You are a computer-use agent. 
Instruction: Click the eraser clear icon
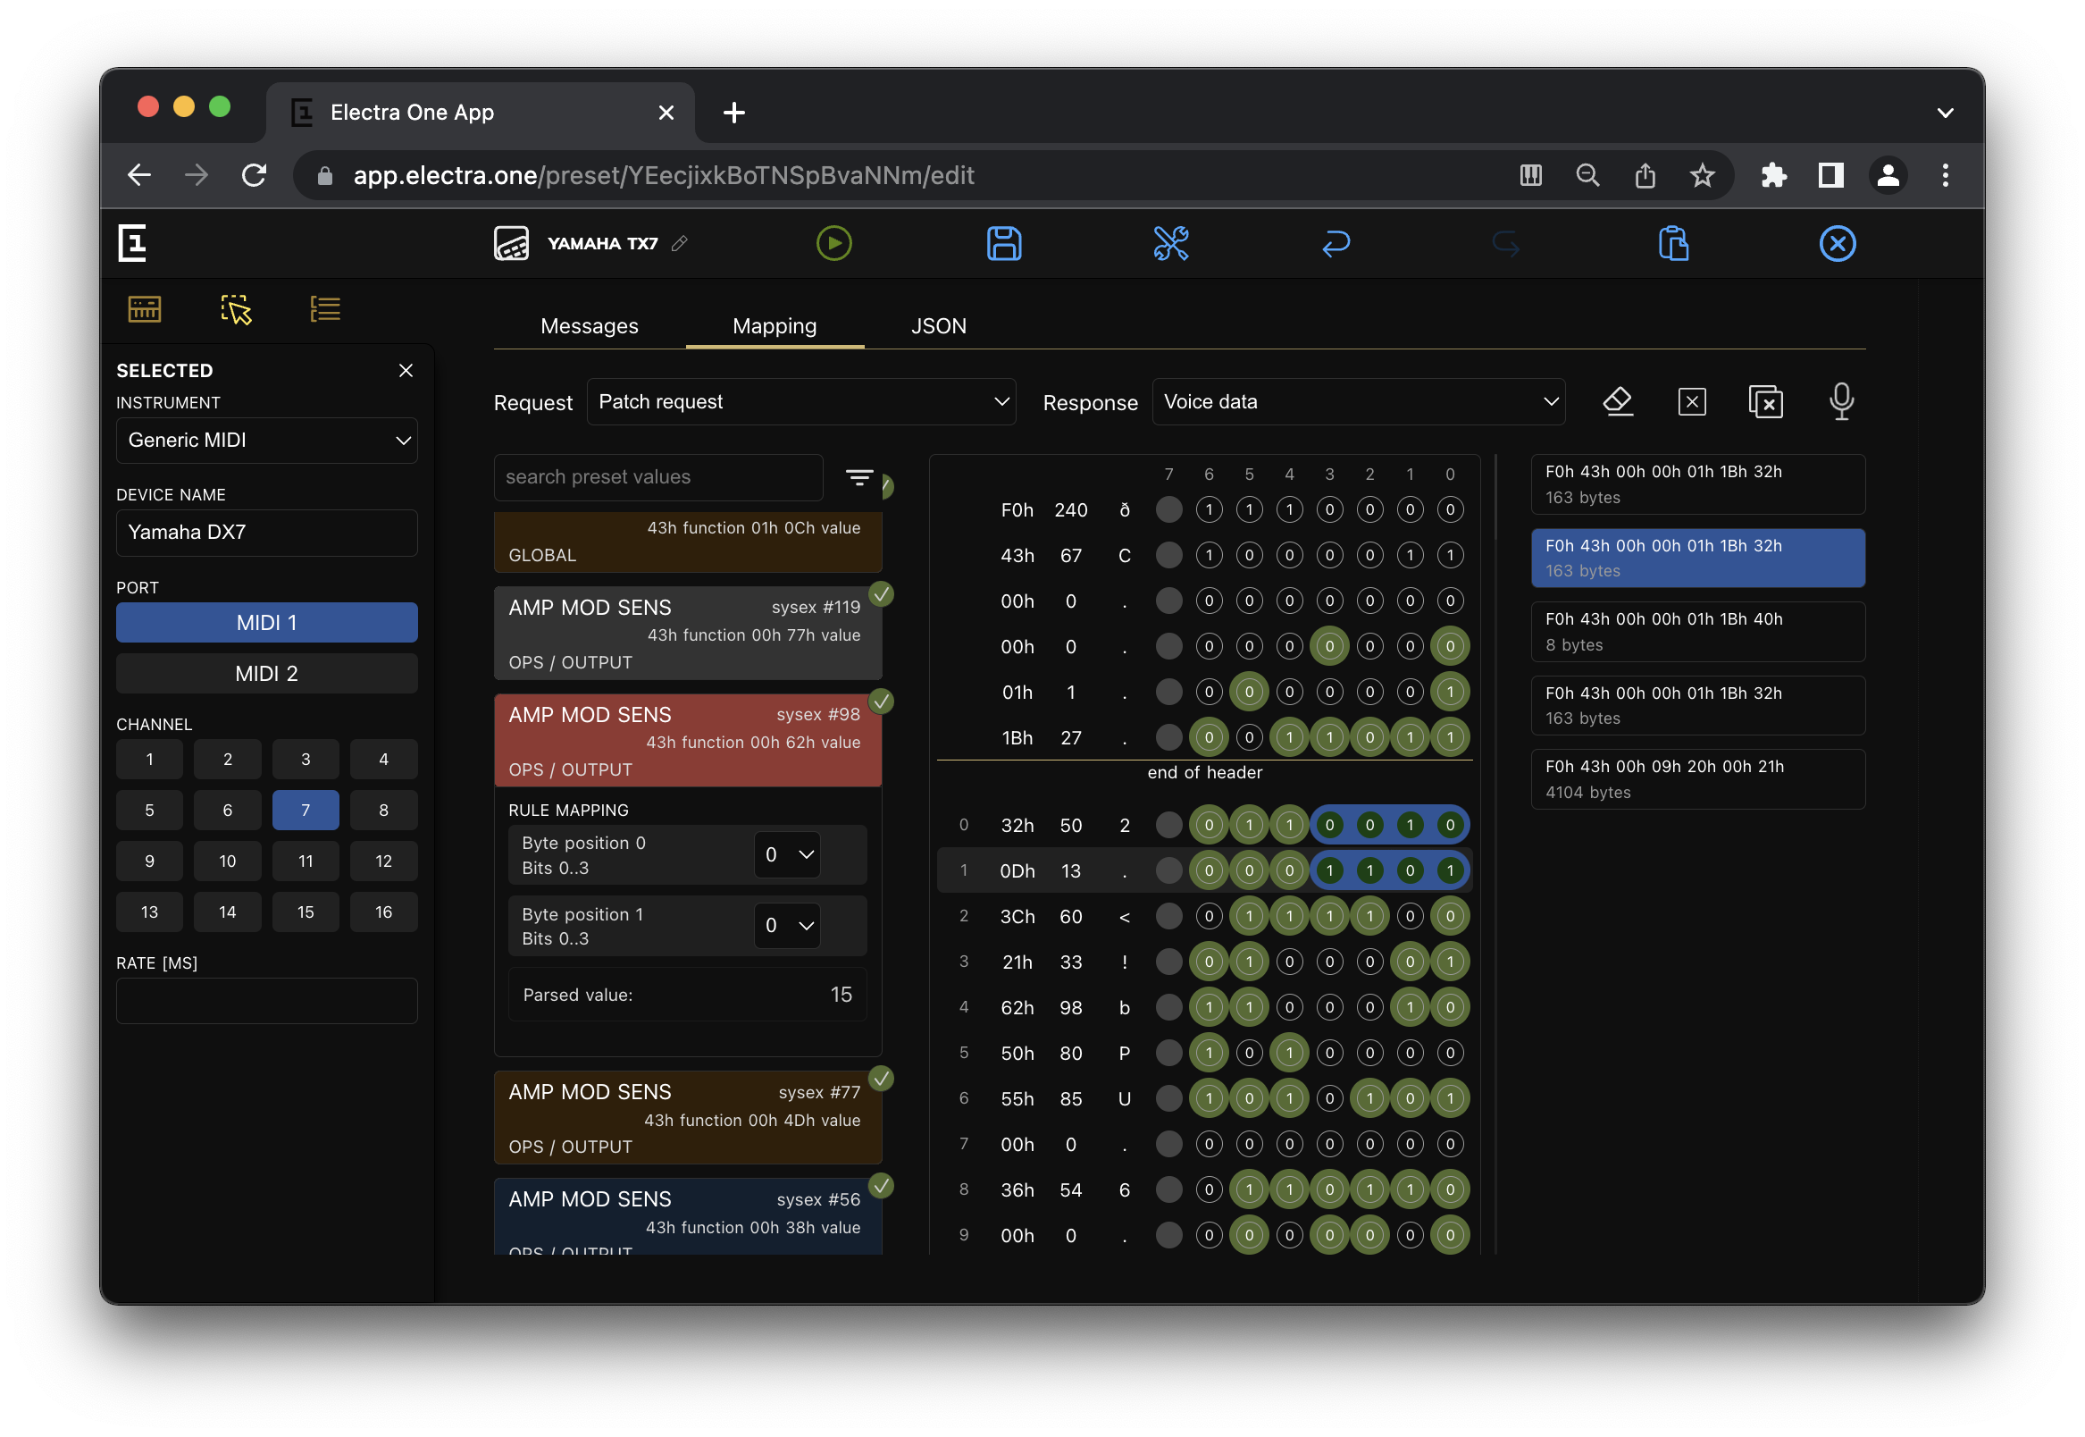(1617, 401)
